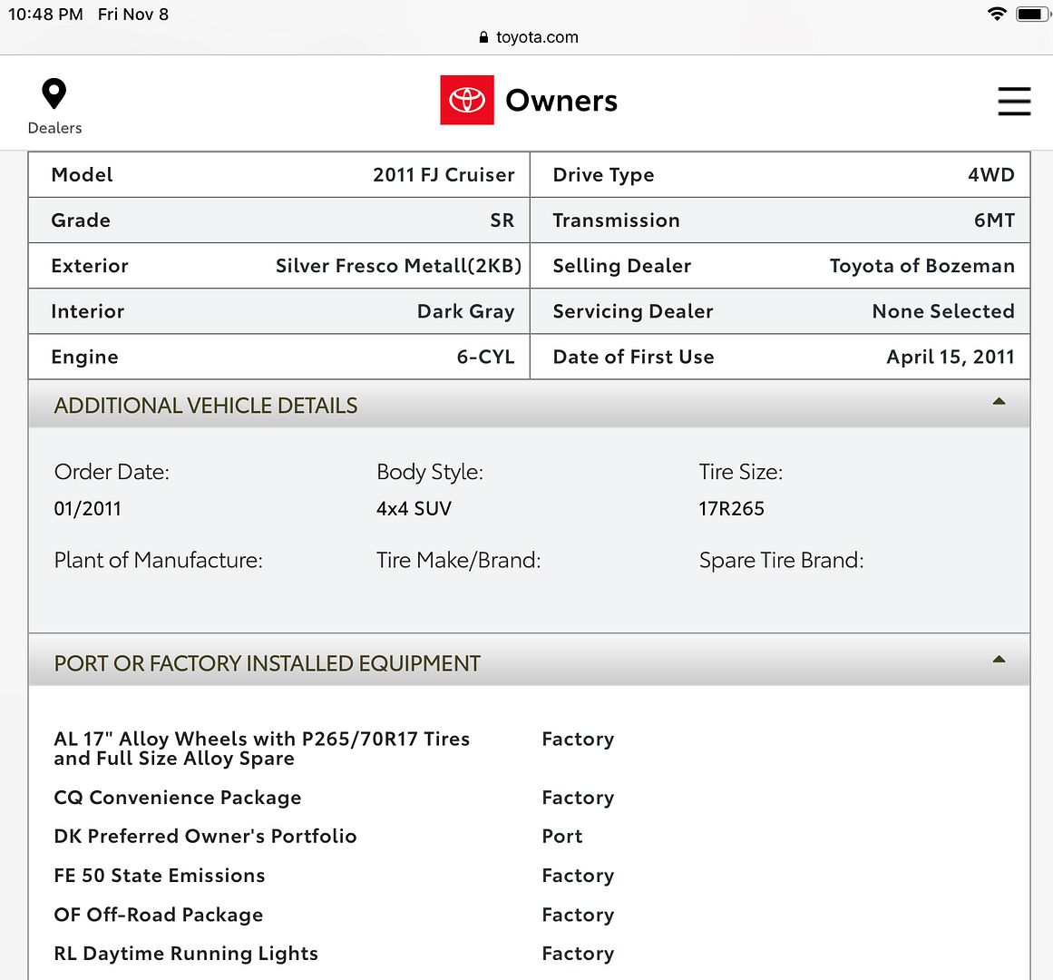Image resolution: width=1053 pixels, height=980 pixels.
Task: Click the Body Style label
Action: click(x=430, y=472)
